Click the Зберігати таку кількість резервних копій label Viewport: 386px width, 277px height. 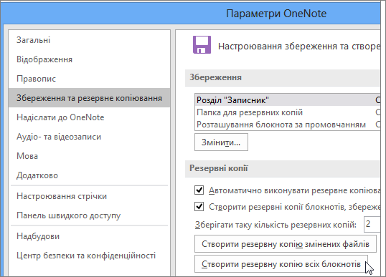(x=276, y=225)
